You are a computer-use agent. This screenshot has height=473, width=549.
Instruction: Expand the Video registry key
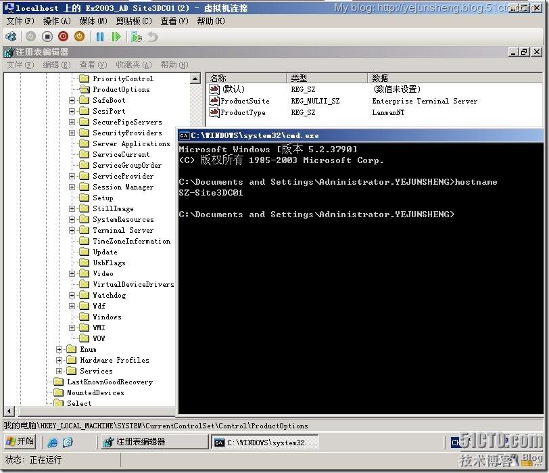click(72, 273)
